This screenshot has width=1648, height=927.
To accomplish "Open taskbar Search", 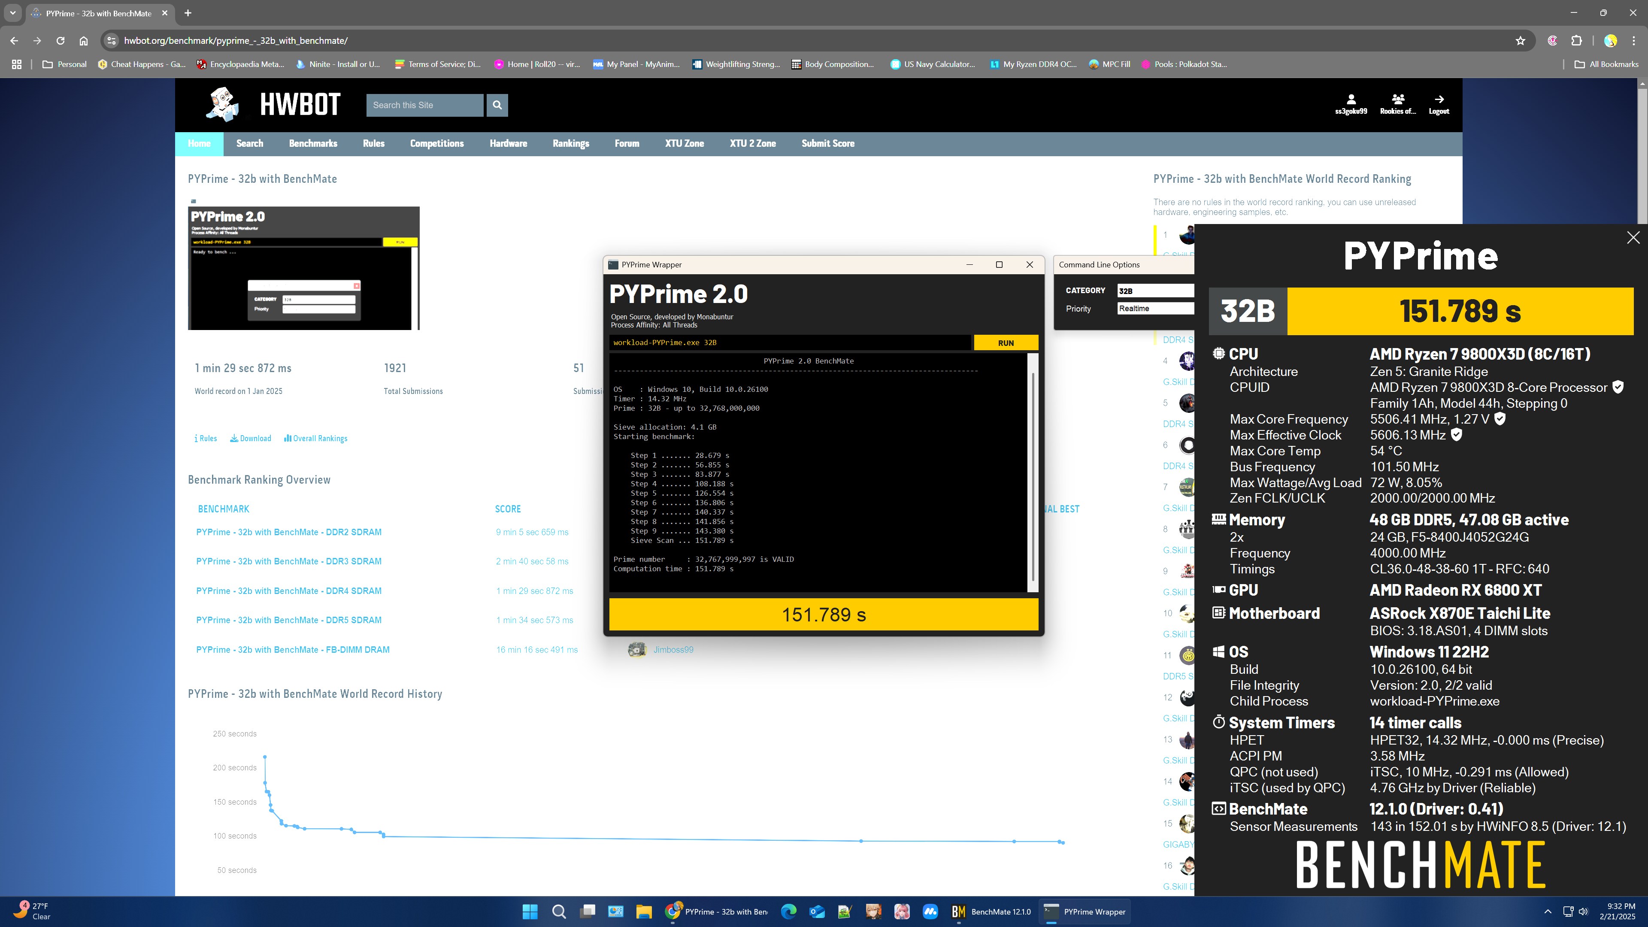I will (x=558, y=912).
